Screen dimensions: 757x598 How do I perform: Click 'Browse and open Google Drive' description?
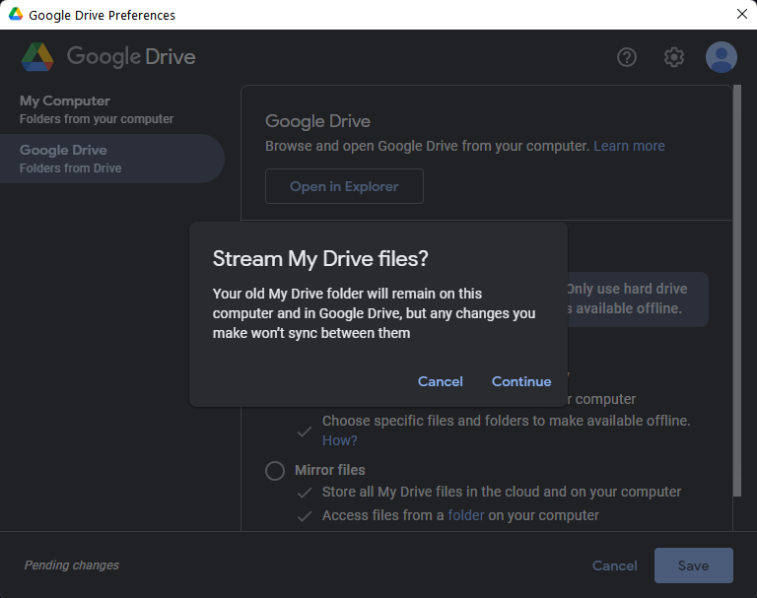[x=427, y=146]
